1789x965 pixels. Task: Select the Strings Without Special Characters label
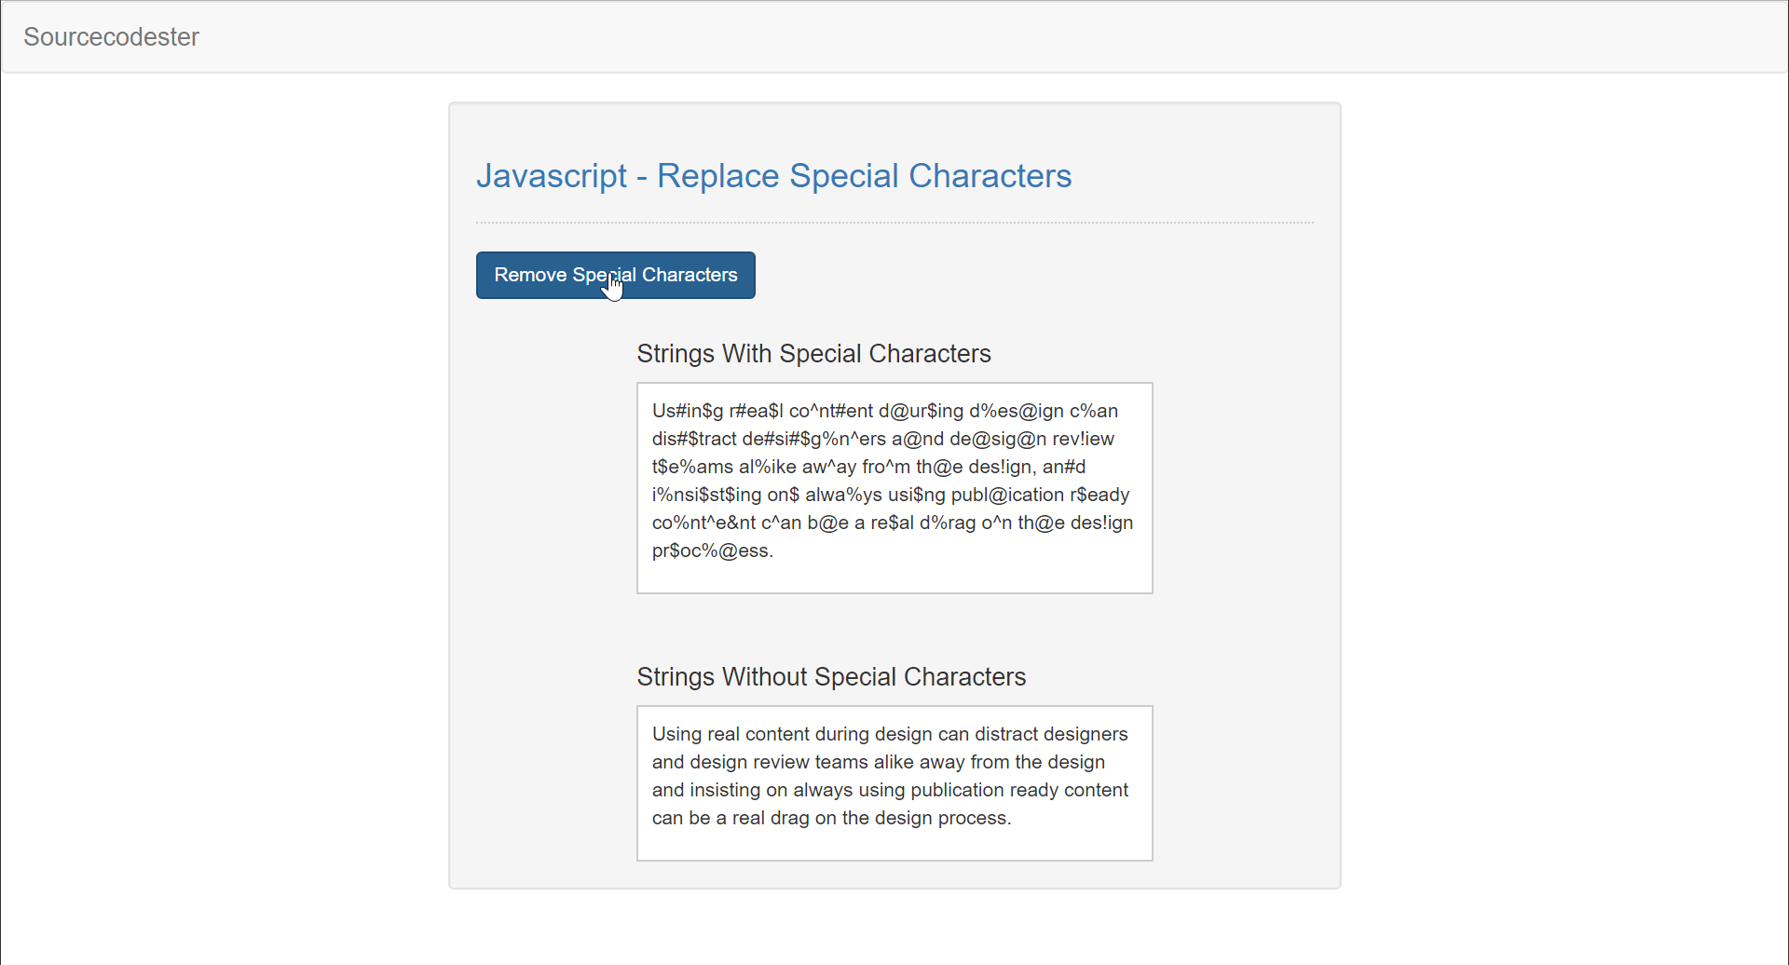pos(830,677)
